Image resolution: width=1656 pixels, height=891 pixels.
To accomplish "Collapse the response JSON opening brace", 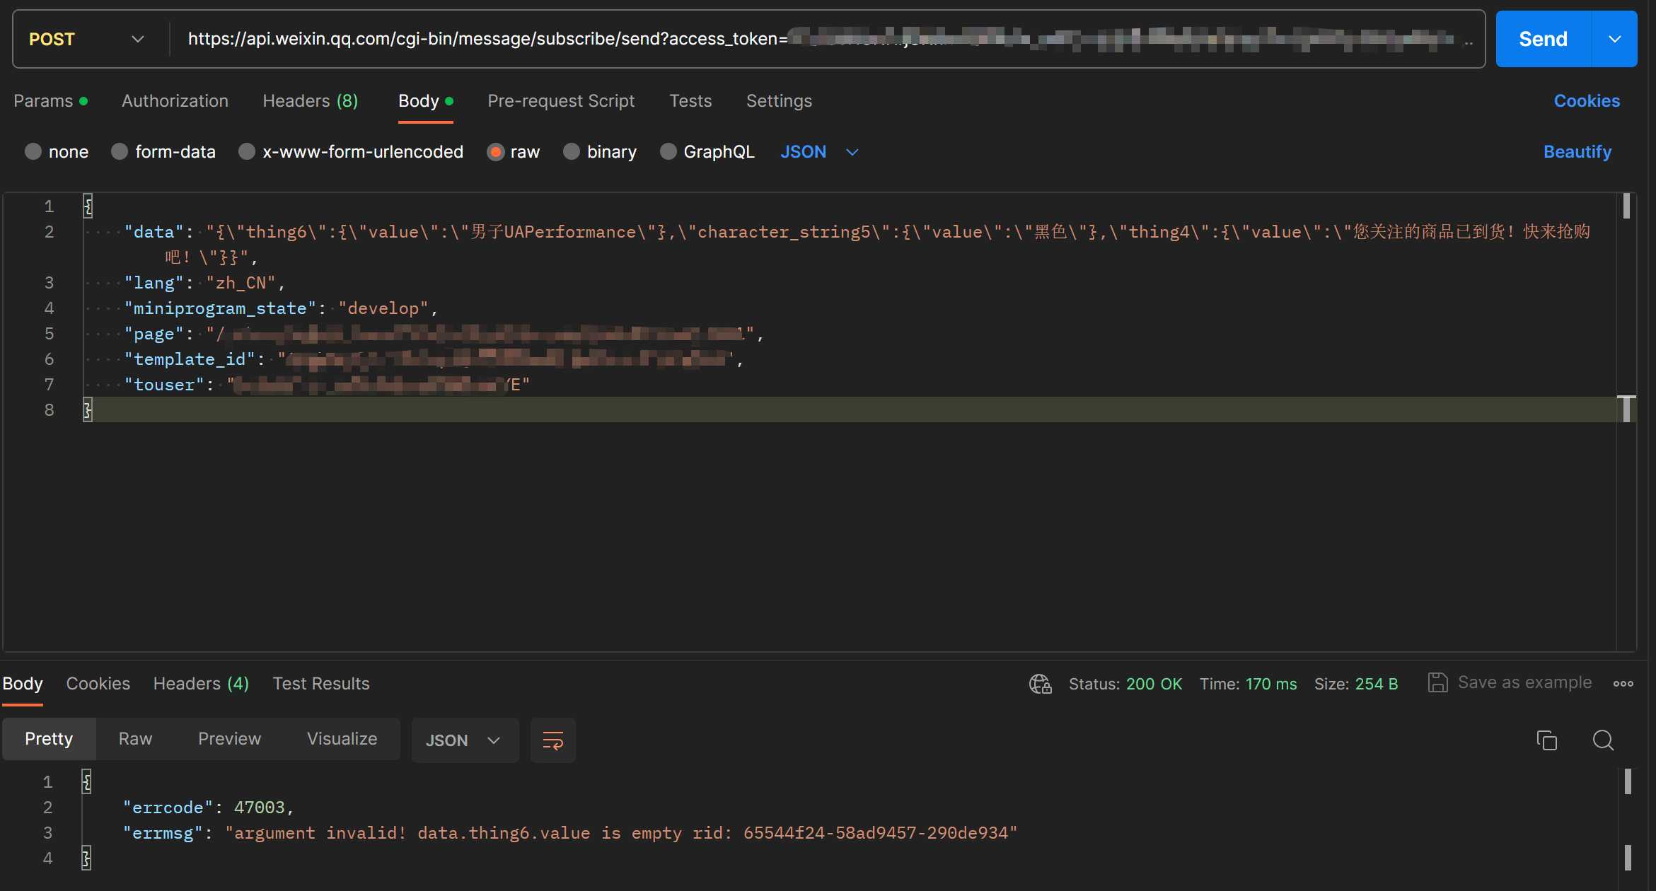I will coord(86,781).
